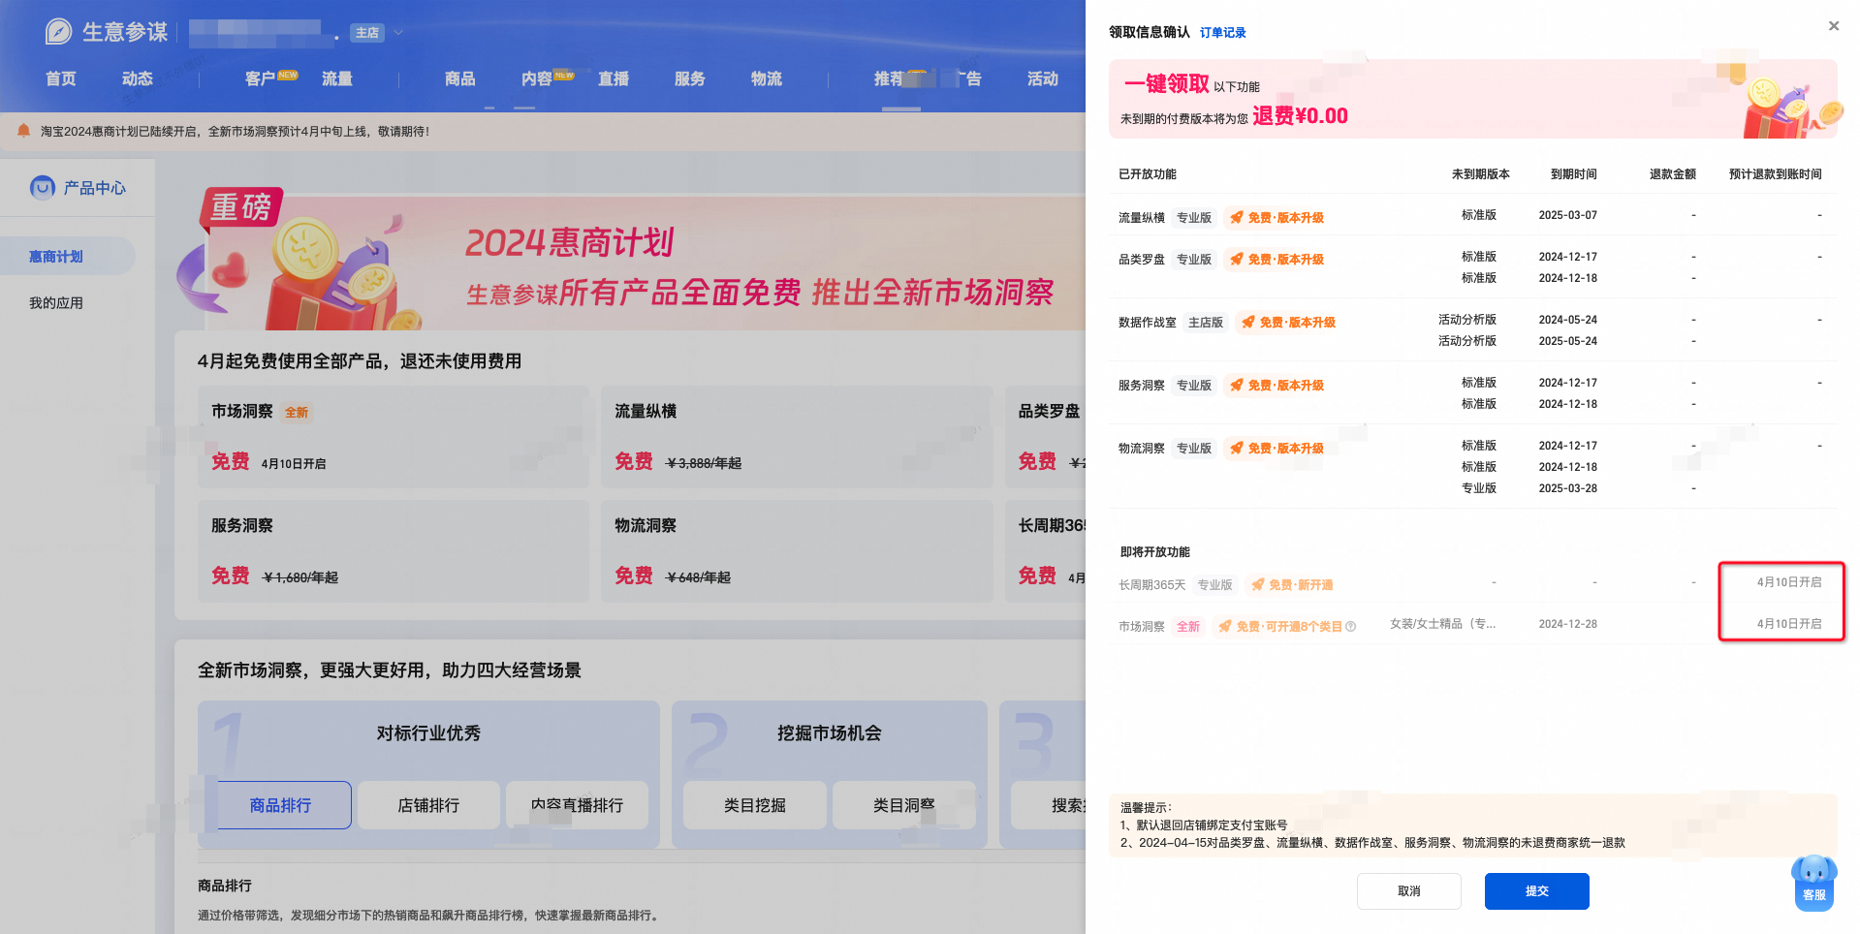
Task: Click the 类目洞察 button
Action: tap(904, 805)
